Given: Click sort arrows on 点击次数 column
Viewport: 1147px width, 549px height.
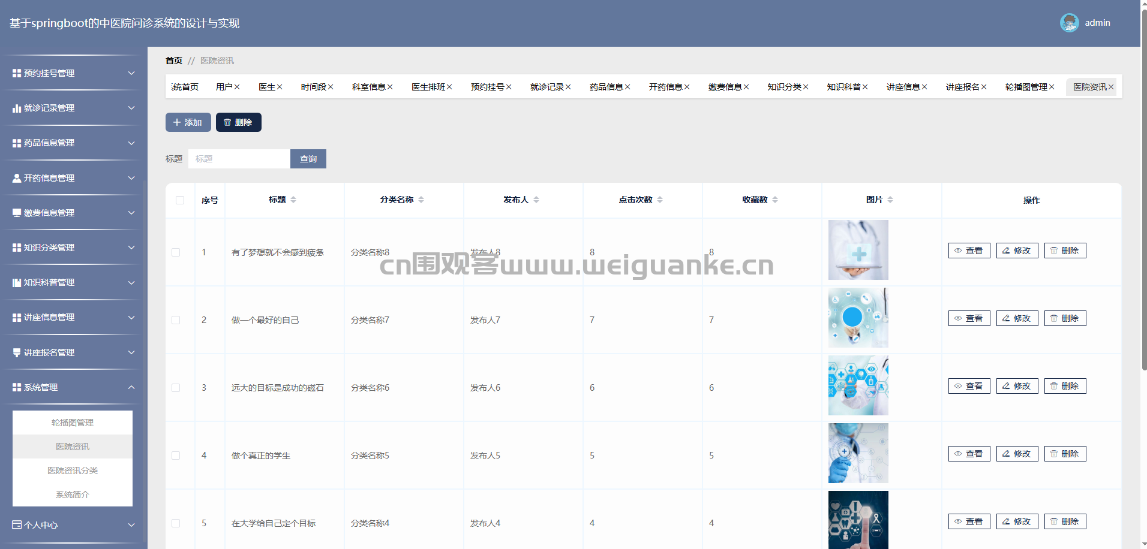Looking at the screenshot, I should 660,200.
